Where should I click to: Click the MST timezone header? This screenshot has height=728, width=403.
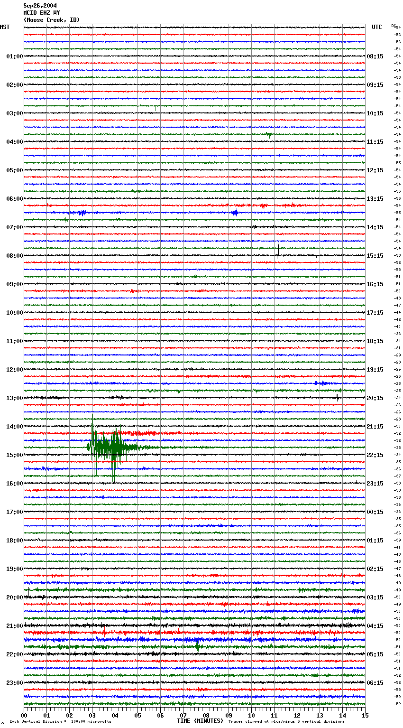pos(5,27)
